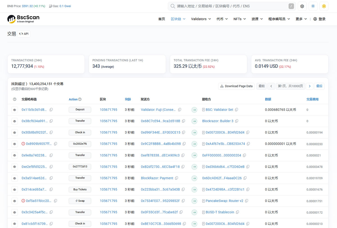Preview transaction 0x11b5c3d1d8 with eye icon

click(15, 110)
